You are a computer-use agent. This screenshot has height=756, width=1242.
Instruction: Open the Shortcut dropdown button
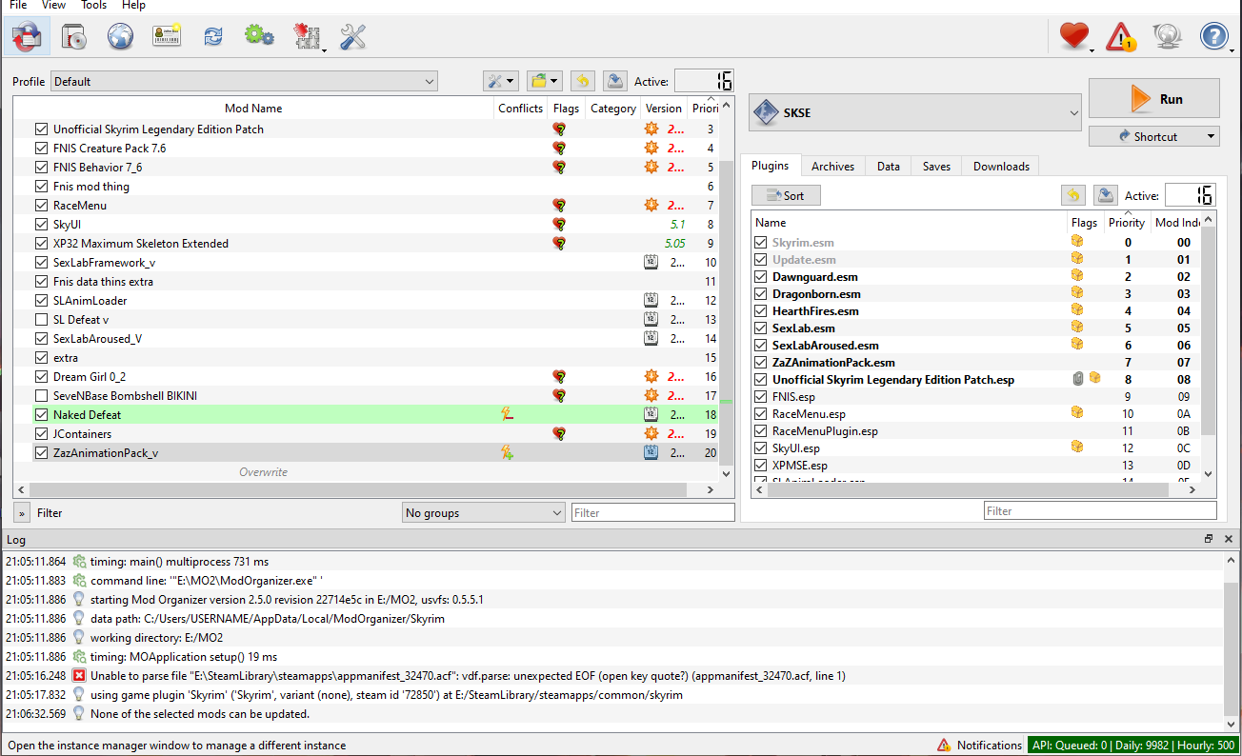click(1154, 136)
